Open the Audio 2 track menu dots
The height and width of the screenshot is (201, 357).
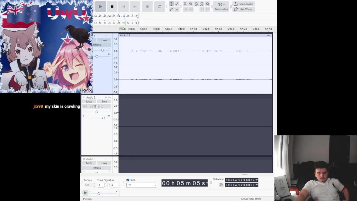110,97
